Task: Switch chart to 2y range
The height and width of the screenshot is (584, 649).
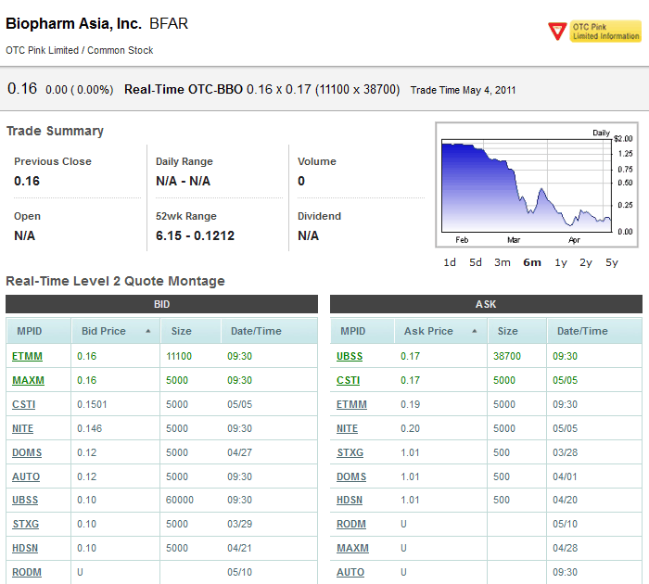Action: click(x=586, y=262)
